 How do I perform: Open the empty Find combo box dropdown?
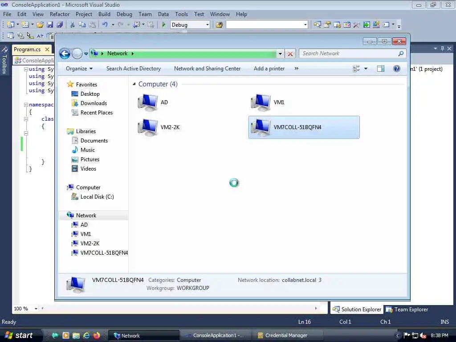(305, 25)
